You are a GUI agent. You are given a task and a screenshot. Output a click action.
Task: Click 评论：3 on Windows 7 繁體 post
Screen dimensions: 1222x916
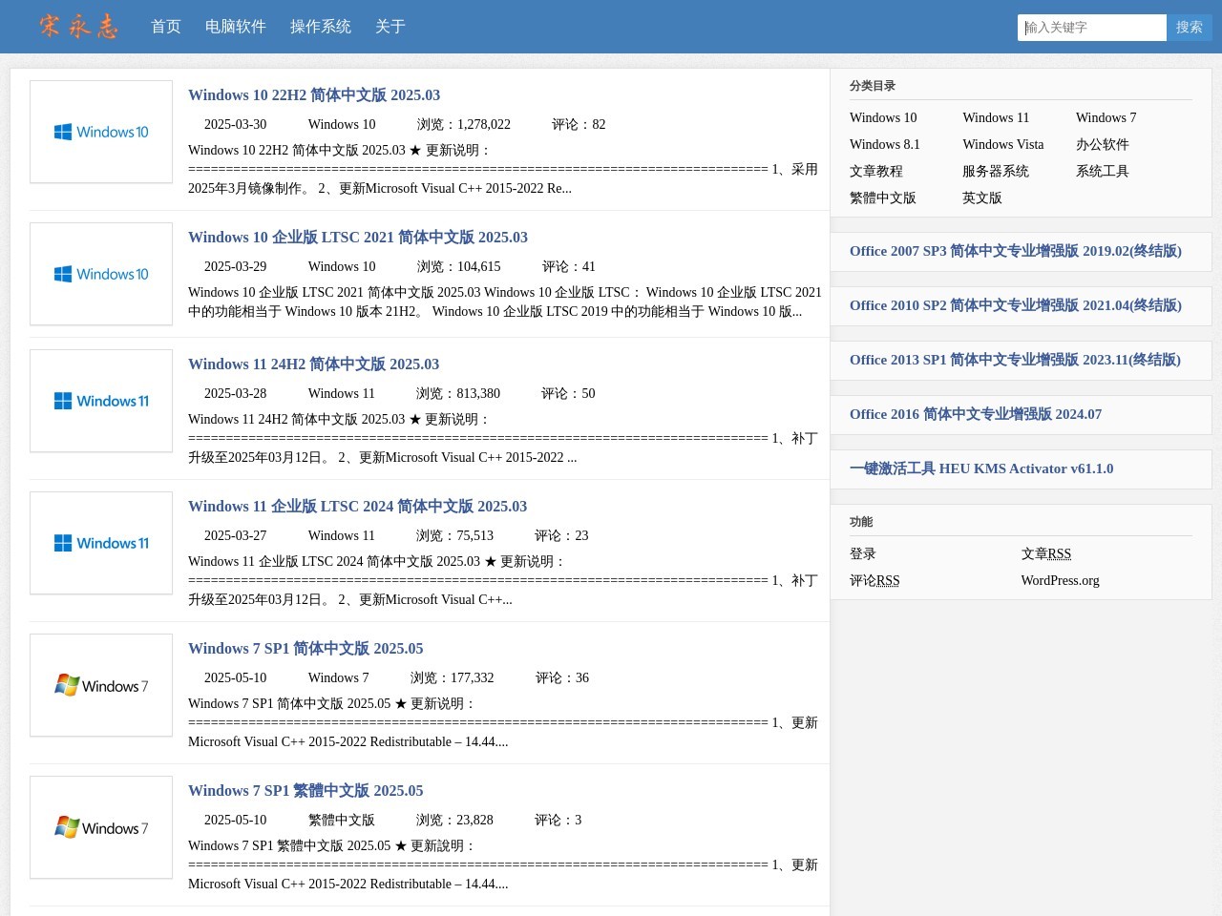pos(558,821)
